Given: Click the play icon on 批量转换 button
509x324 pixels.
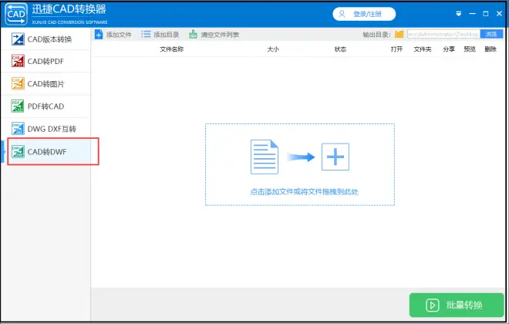Looking at the screenshot, I should (x=433, y=305).
